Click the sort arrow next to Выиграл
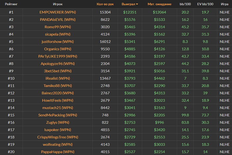The width and height of the screenshot is (232, 155). pyautogui.click(x=137, y=4)
